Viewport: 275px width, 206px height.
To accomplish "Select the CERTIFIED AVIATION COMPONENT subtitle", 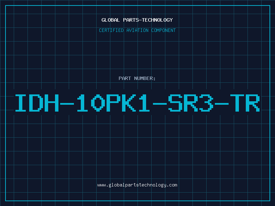I will tap(137, 30).
